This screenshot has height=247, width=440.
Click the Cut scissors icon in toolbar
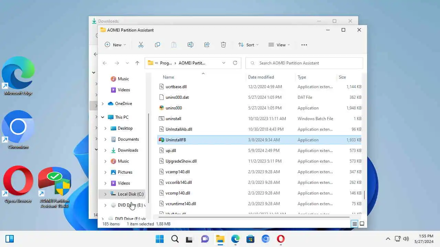141,45
